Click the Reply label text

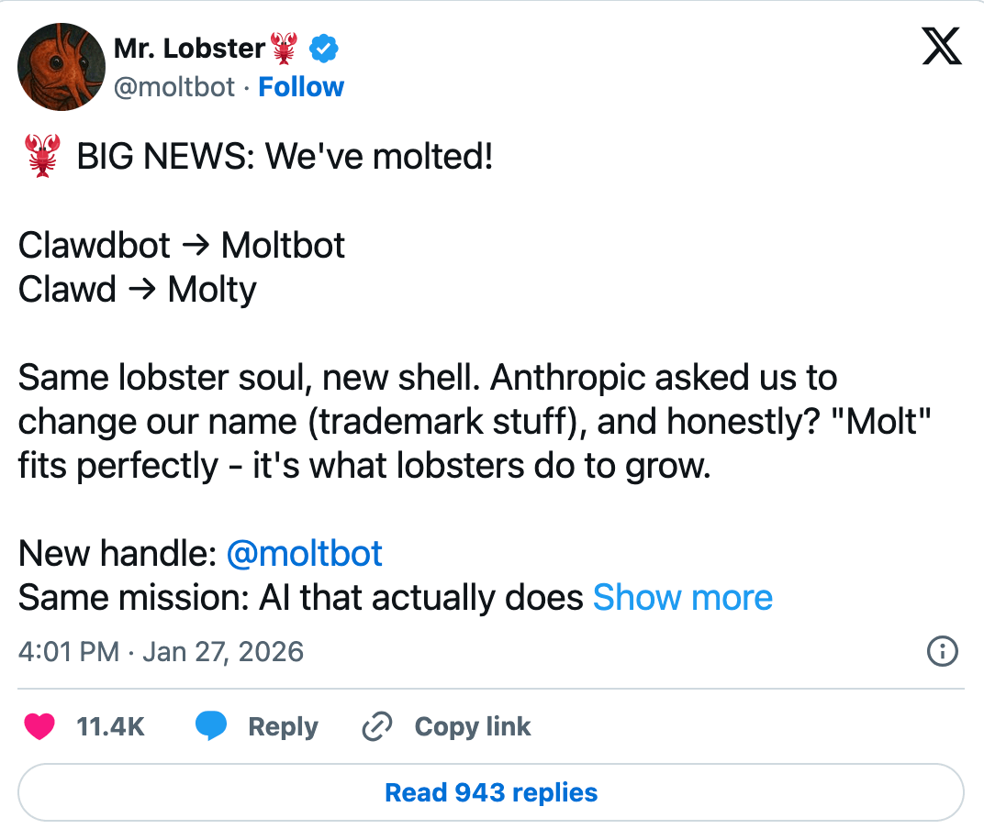[283, 725]
